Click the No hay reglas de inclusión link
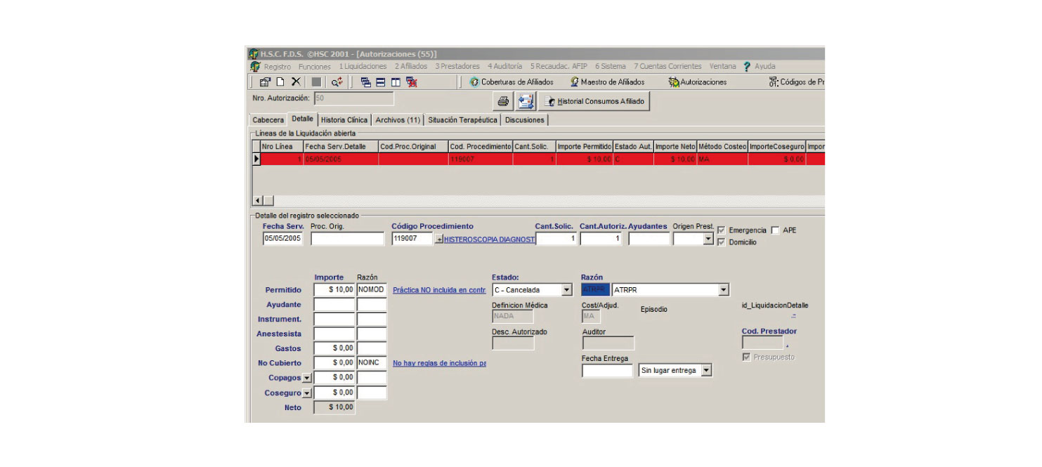1042x467 pixels. 439,363
